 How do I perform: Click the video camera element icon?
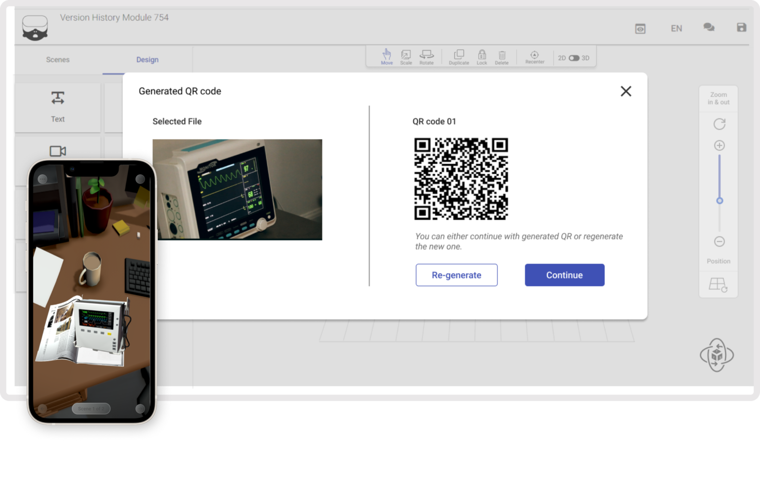[x=58, y=151]
